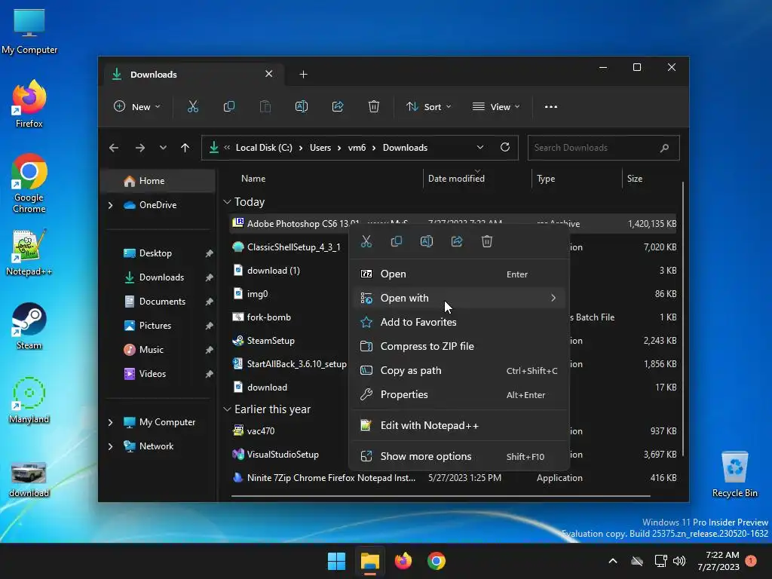
Task: Sort by Size column header
Action: pyautogui.click(x=635, y=179)
